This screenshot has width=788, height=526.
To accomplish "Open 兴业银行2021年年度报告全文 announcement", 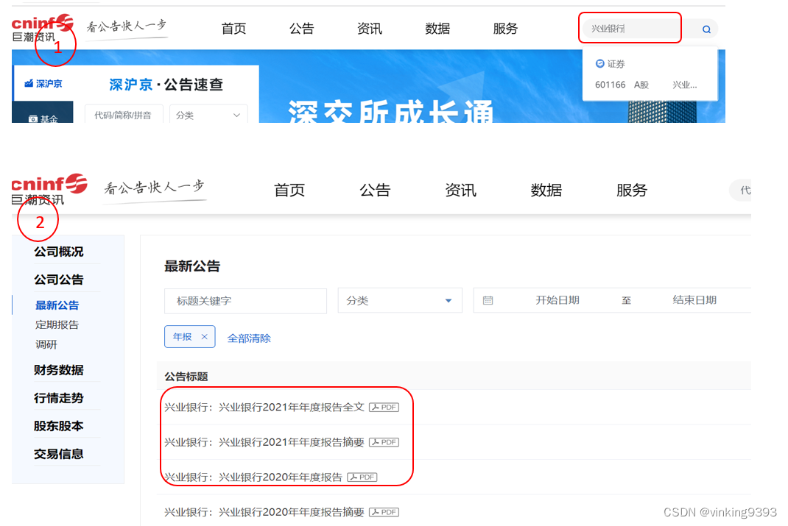I will pos(264,407).
